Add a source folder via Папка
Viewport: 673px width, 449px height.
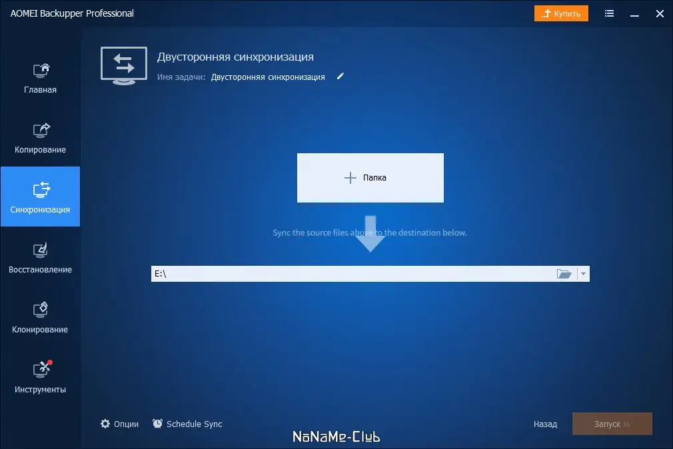point(370,178)
